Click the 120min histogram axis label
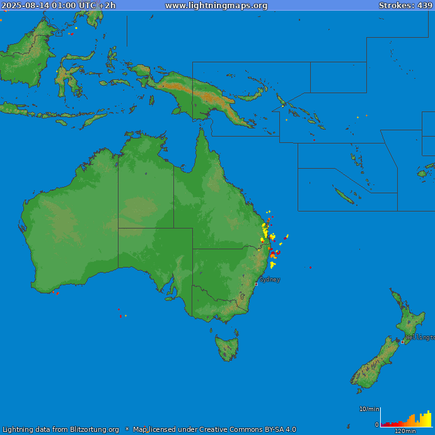Screen dimensions: 435x435 (x=405, y=431)
